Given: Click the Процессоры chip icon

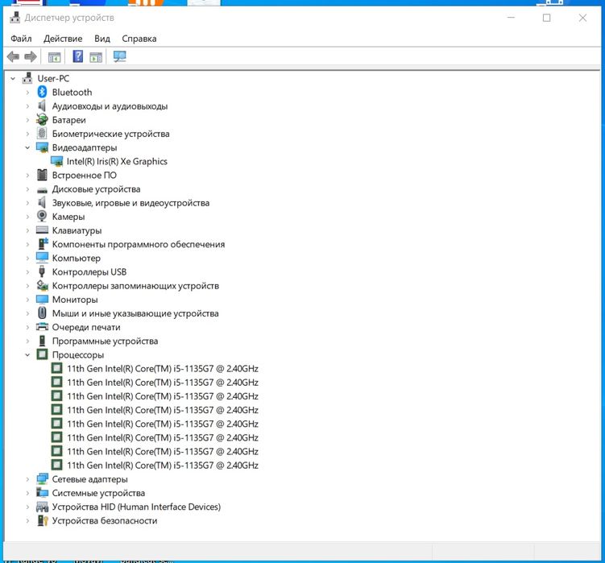Looking at the screenshot, I should (x=42, y=354).
